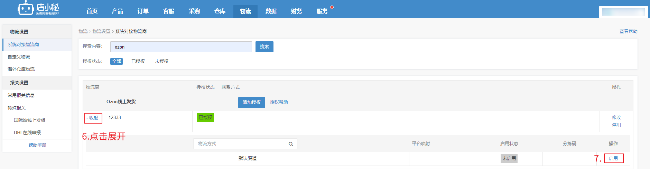The image size is (650, 169).
Task: Open the 订单 menu
Action: [x=143, y=11]
